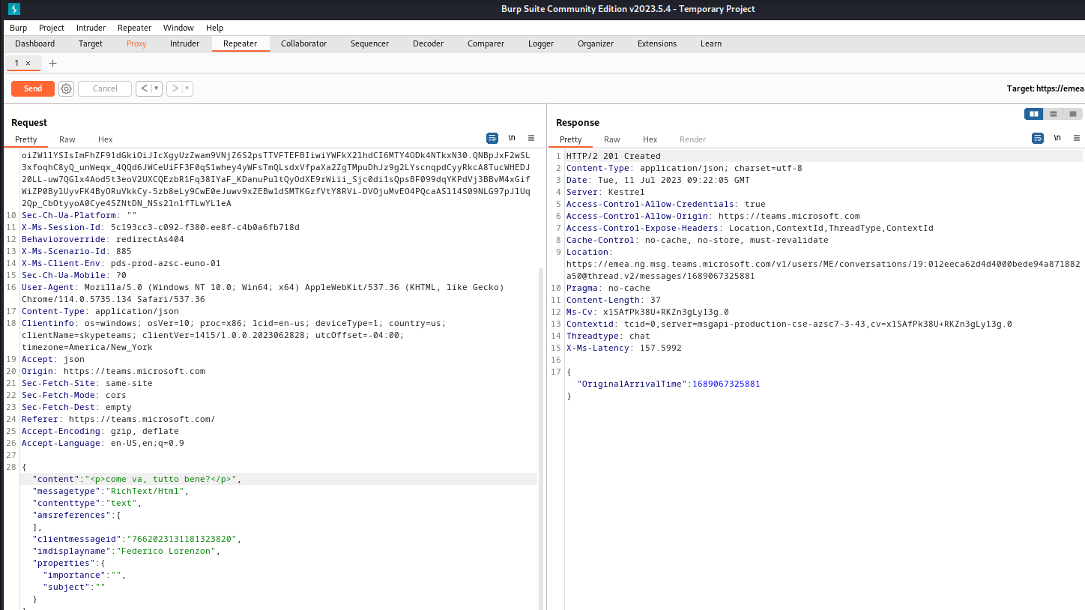Switch to the Dashboard tab

[x=34, y=43]
